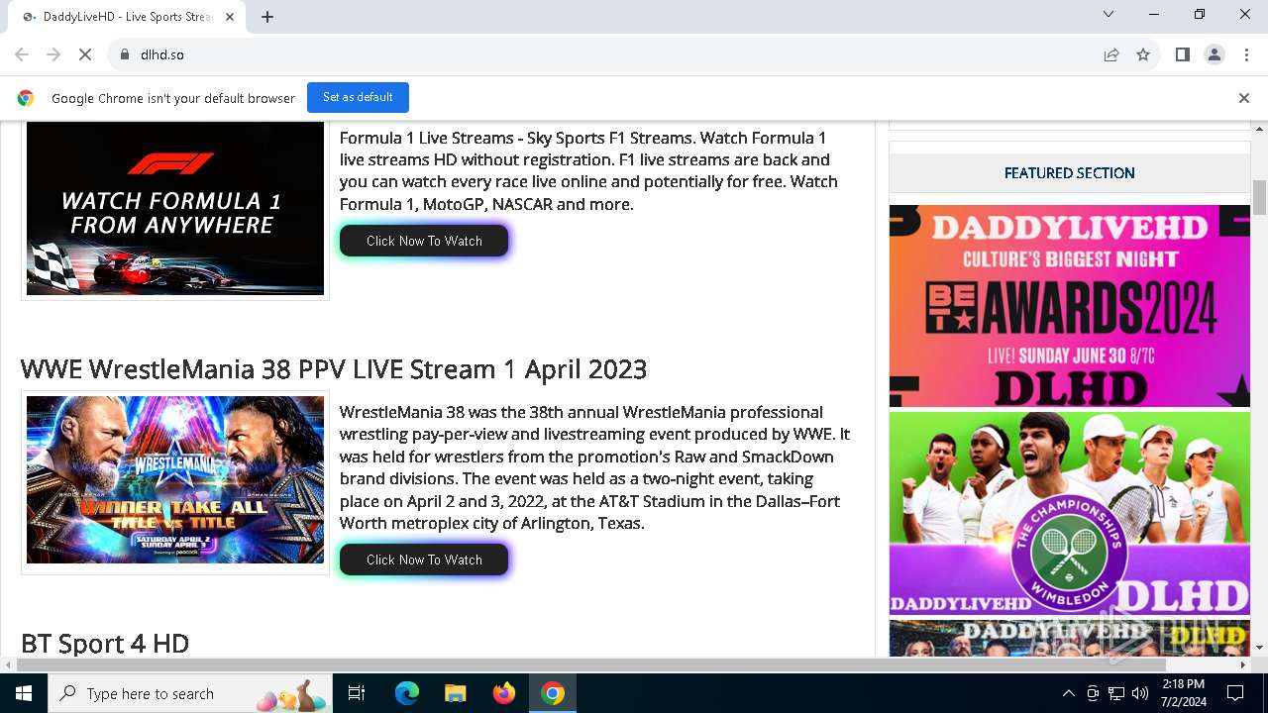This screenshot has height=713, width=1268.
Task: Open Chrome three-dot menu
Action: click(x=1246, y=54)
